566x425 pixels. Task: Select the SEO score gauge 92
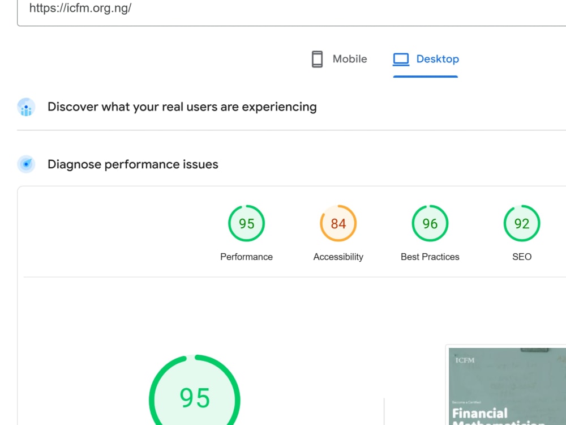[522, 223]
